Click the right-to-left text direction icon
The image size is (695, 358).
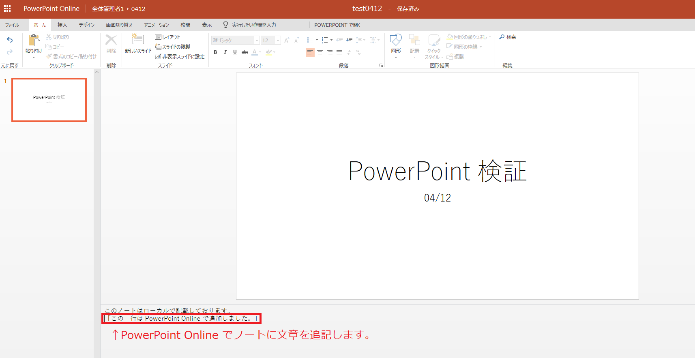(x=359, y=52)
